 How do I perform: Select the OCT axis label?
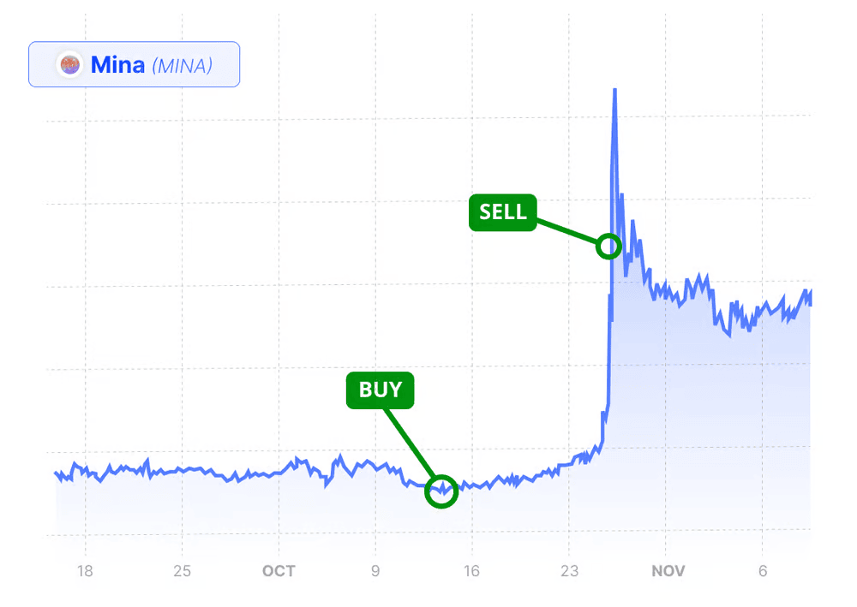point(279,571)
